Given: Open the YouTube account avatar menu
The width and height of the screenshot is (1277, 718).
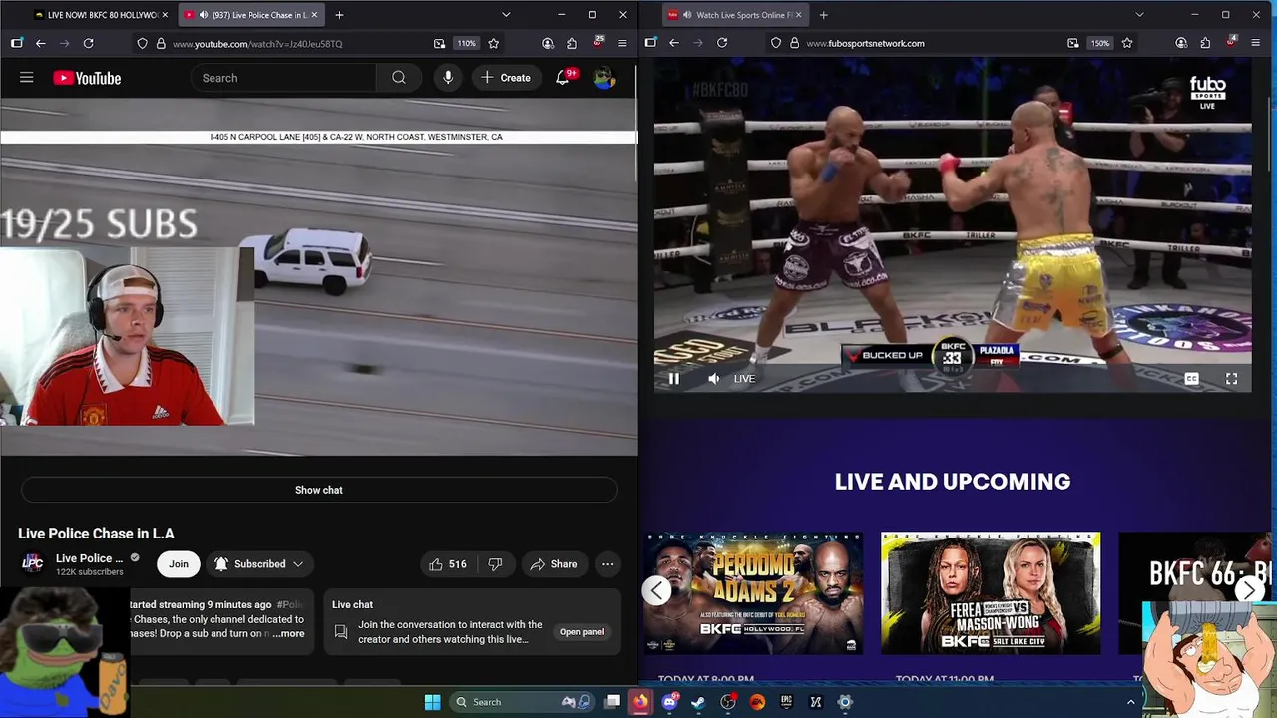Looking at the screenshot, I should tap(604, 78).
